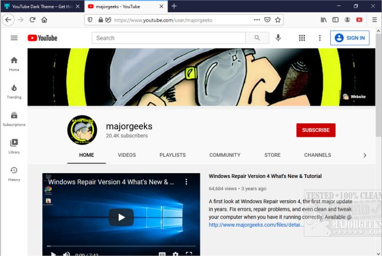This screenshot has width=382, height=256.
Task: Open the YouTube hamburger guide menu
Action: pos(14,38)
